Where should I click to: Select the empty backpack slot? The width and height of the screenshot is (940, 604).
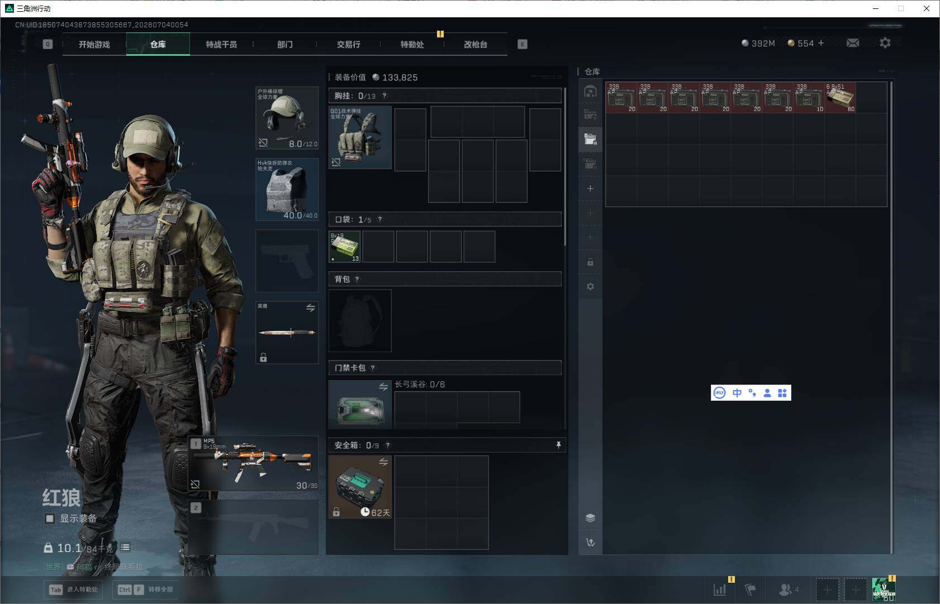click(x=360, y=320)
